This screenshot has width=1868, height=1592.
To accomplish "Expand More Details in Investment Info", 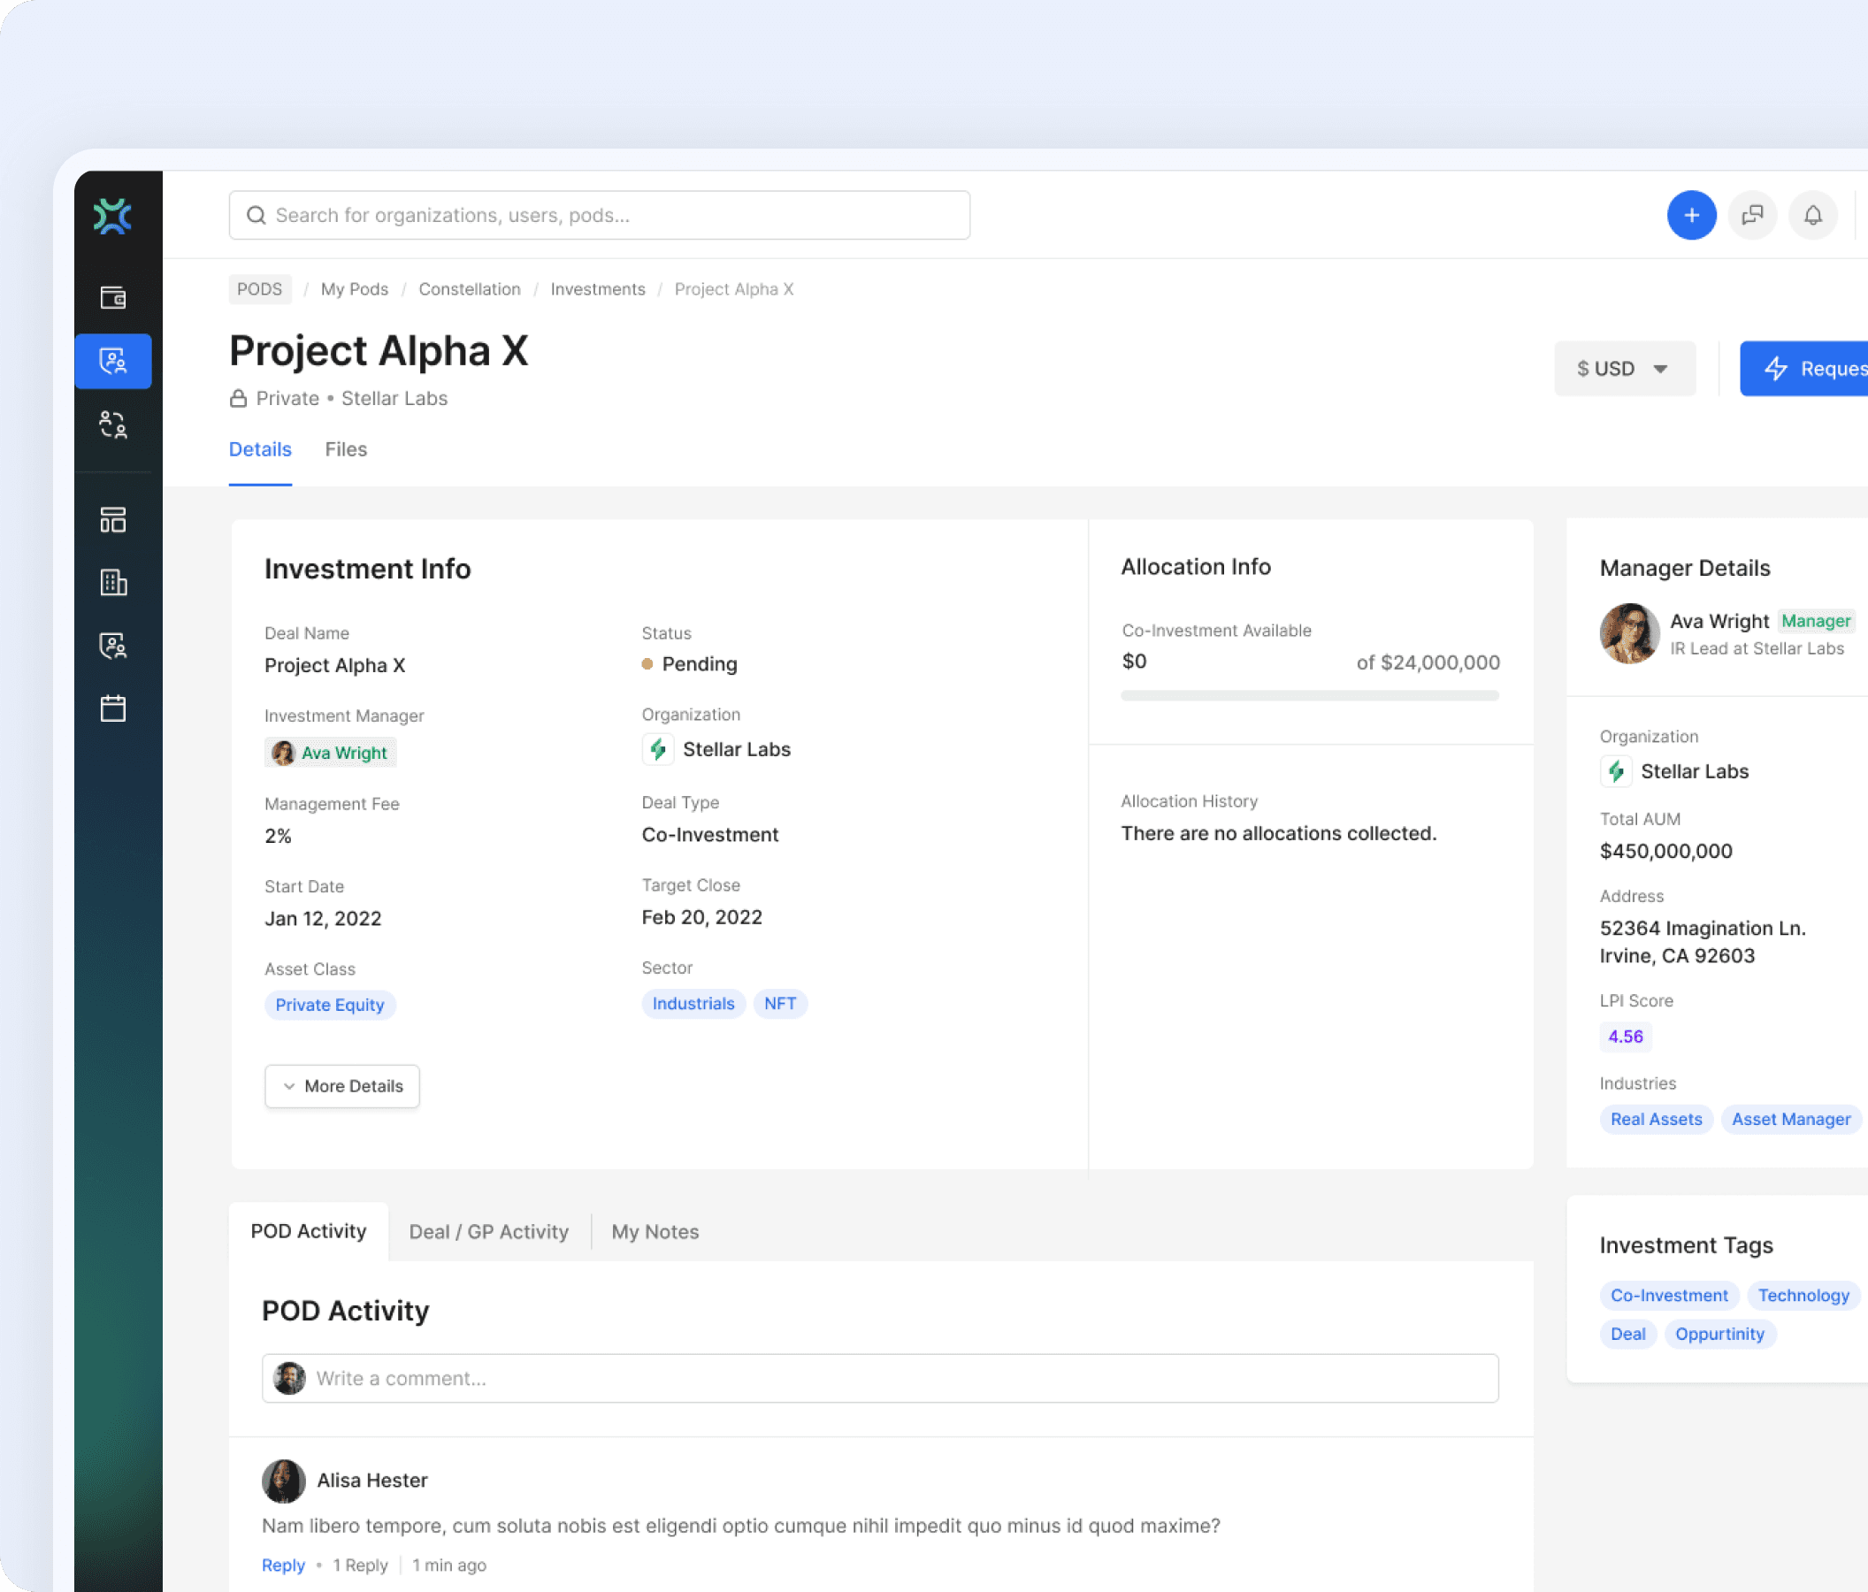I will [341, 1086].
